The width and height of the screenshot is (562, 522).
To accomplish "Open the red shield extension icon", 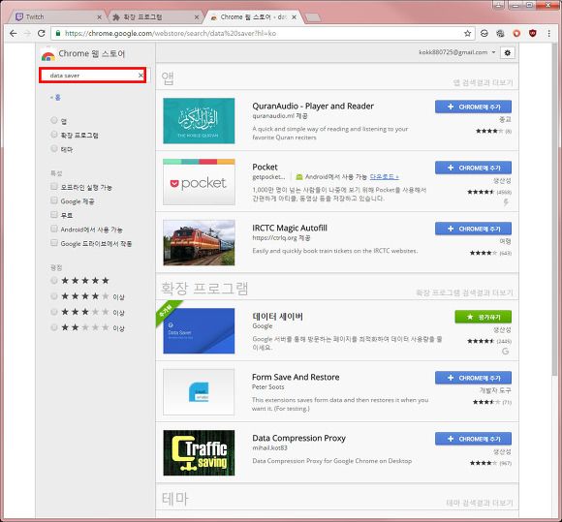I will [533, 33].
